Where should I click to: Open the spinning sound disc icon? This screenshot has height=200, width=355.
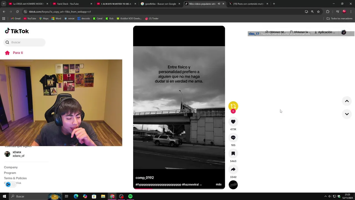233,185
